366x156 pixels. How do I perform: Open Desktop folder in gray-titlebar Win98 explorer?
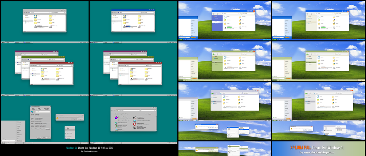pyautogui.click(x=36, y=16)
